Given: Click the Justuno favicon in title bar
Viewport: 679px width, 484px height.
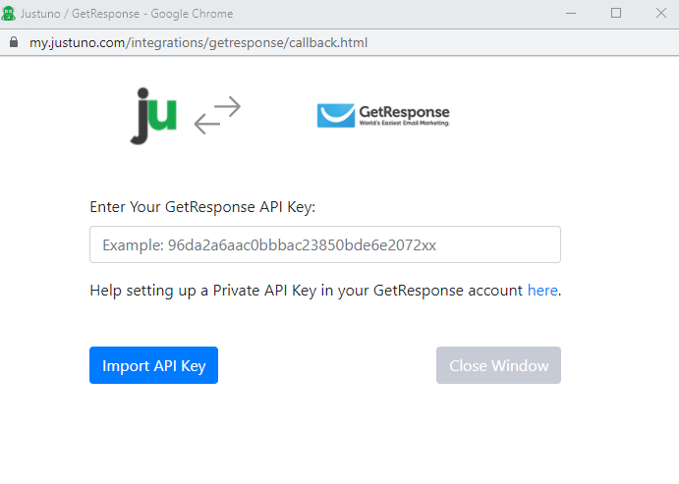Looking at the screenshot, I should [8, 14].
